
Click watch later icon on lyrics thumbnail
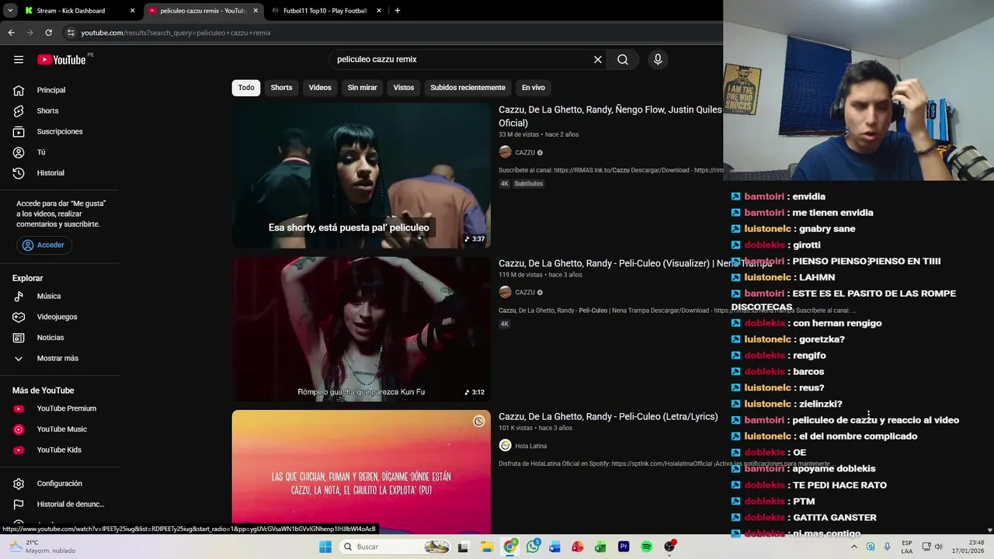click(479, 422)
